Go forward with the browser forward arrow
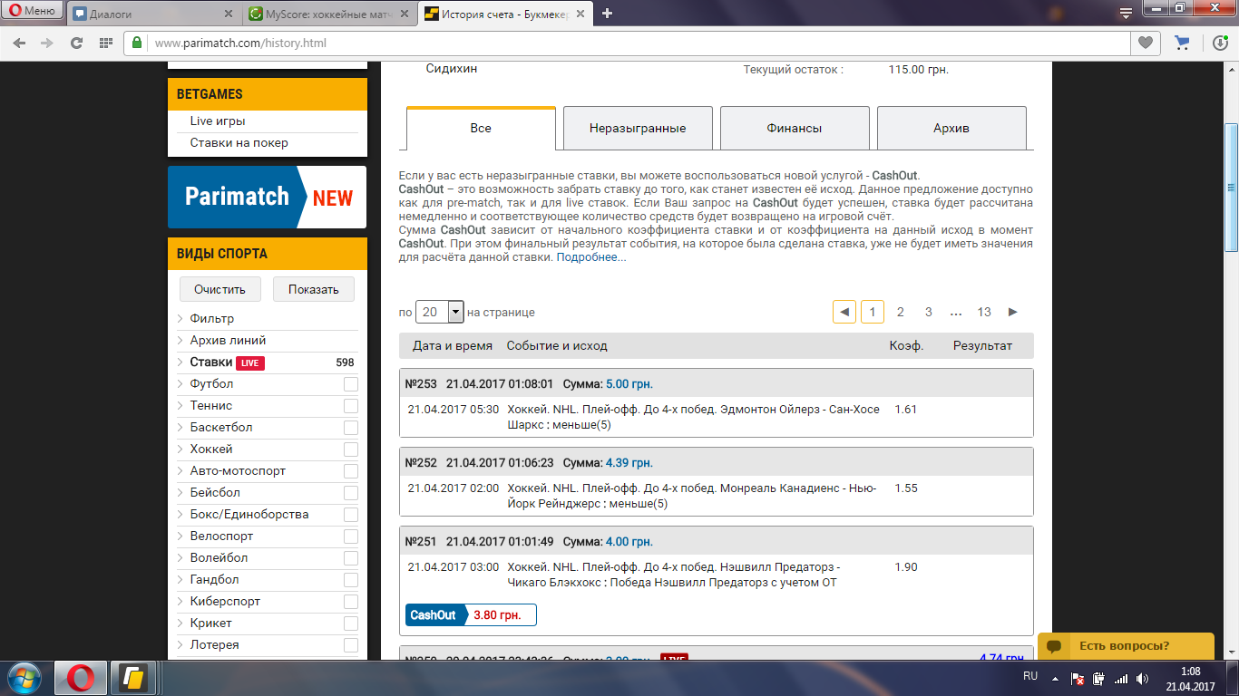Viewport: 1239px width, 696px height. pyautogui.click(x=48, y=43)
